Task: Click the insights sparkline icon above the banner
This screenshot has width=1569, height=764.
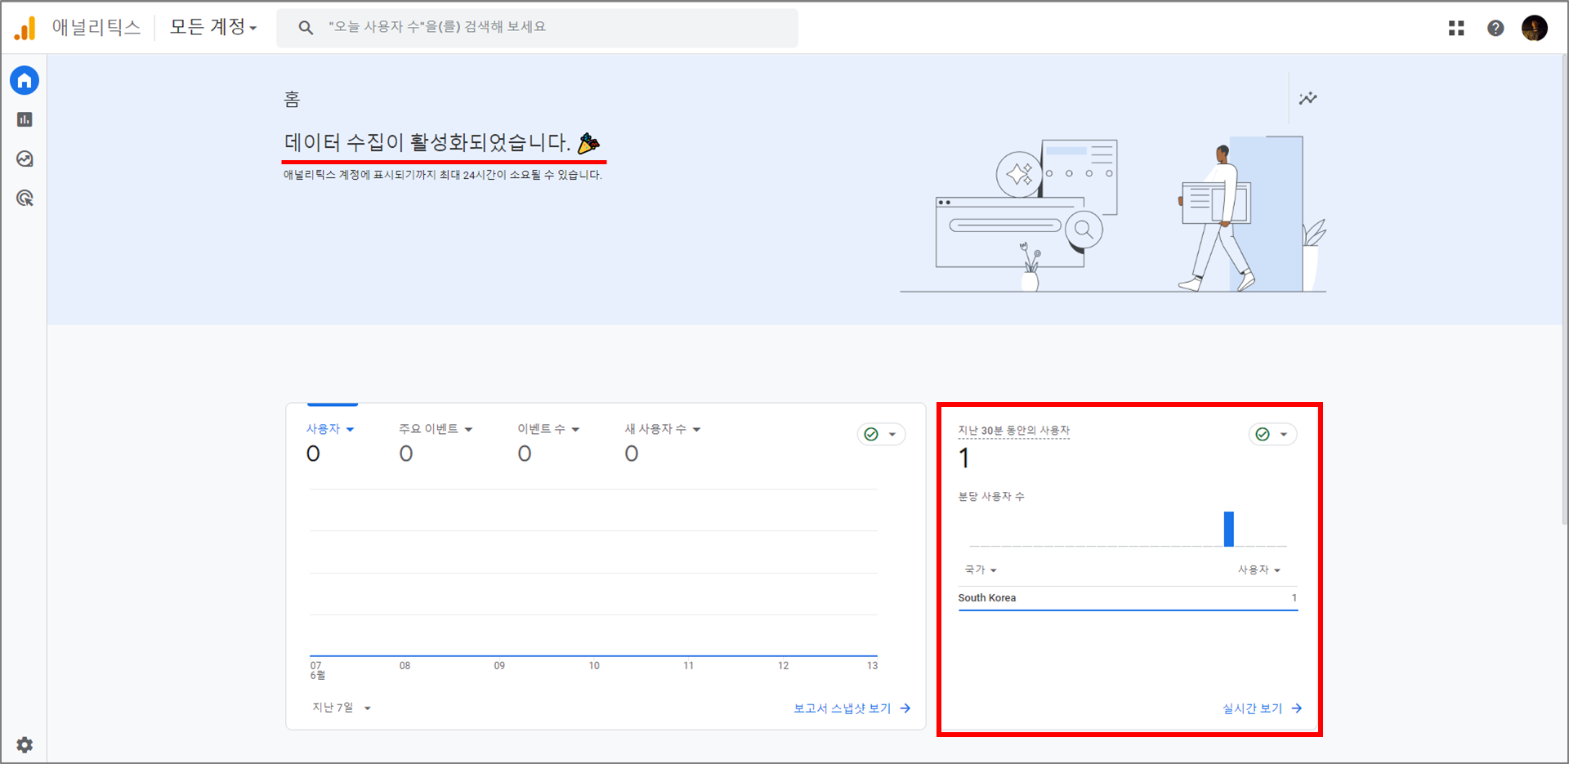Action: point(1308,98)
